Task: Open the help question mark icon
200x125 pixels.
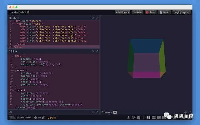Action: [36, 117]
